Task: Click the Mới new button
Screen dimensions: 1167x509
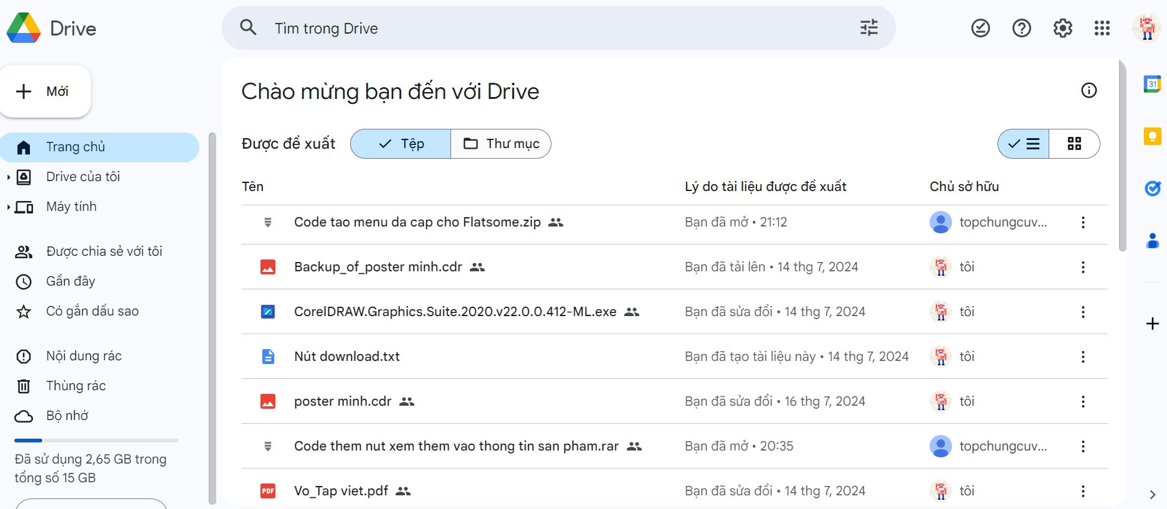Action: (45, 91)
